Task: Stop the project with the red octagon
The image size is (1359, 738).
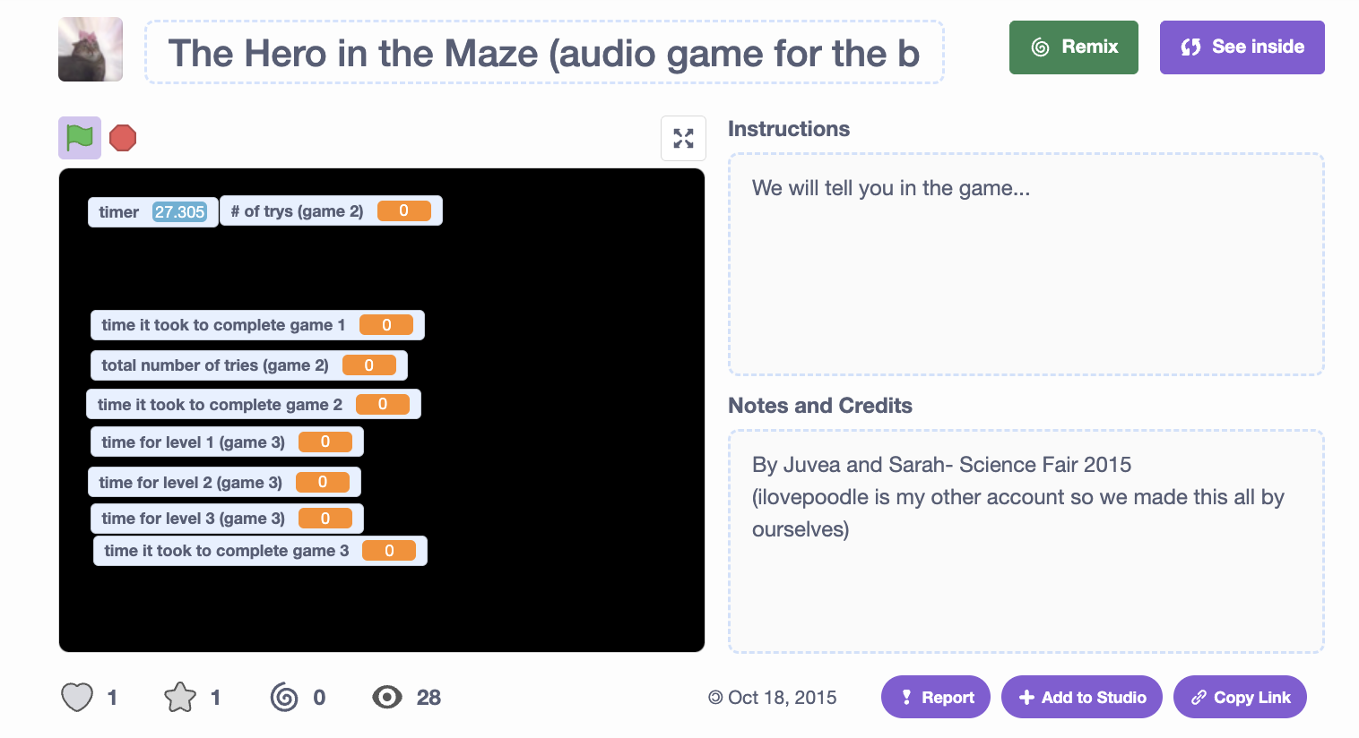Action: pos(123,138)
